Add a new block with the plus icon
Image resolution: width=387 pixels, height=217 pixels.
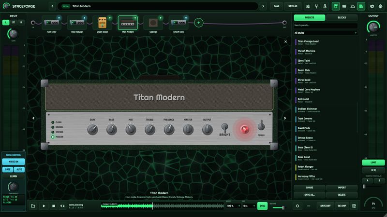[x=198, y=23]
